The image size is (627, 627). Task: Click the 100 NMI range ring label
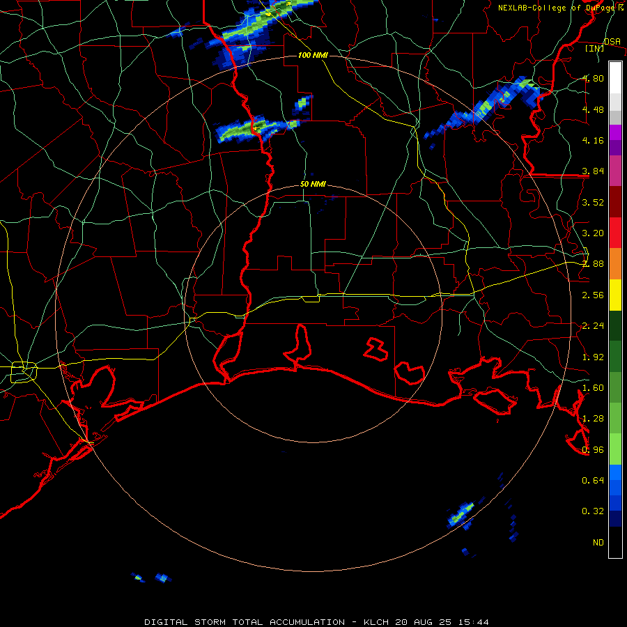[313, 55]
